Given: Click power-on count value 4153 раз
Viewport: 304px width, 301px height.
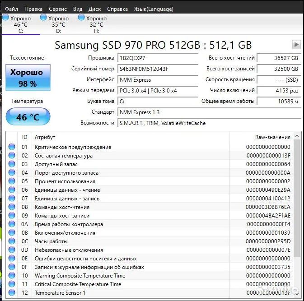Looking at the screenshot, I should pyautogui.click(x=279, y=90).
